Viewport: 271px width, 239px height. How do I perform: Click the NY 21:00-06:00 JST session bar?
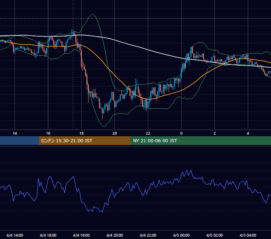click(200, 141)
